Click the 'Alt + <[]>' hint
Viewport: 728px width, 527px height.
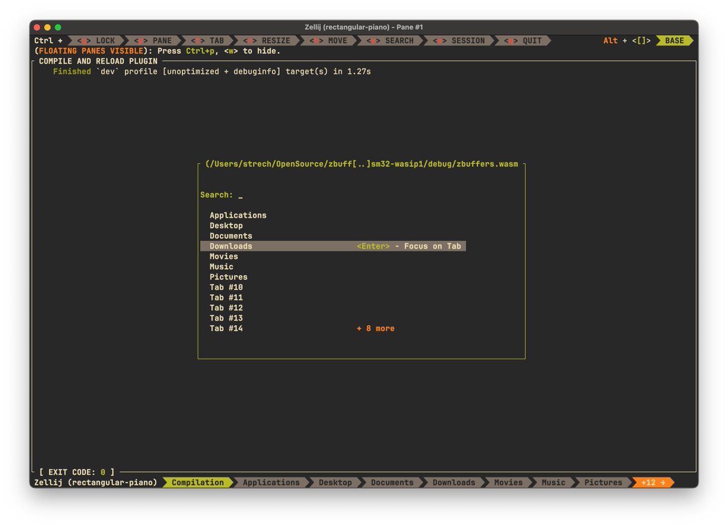[x=627, y=41]
